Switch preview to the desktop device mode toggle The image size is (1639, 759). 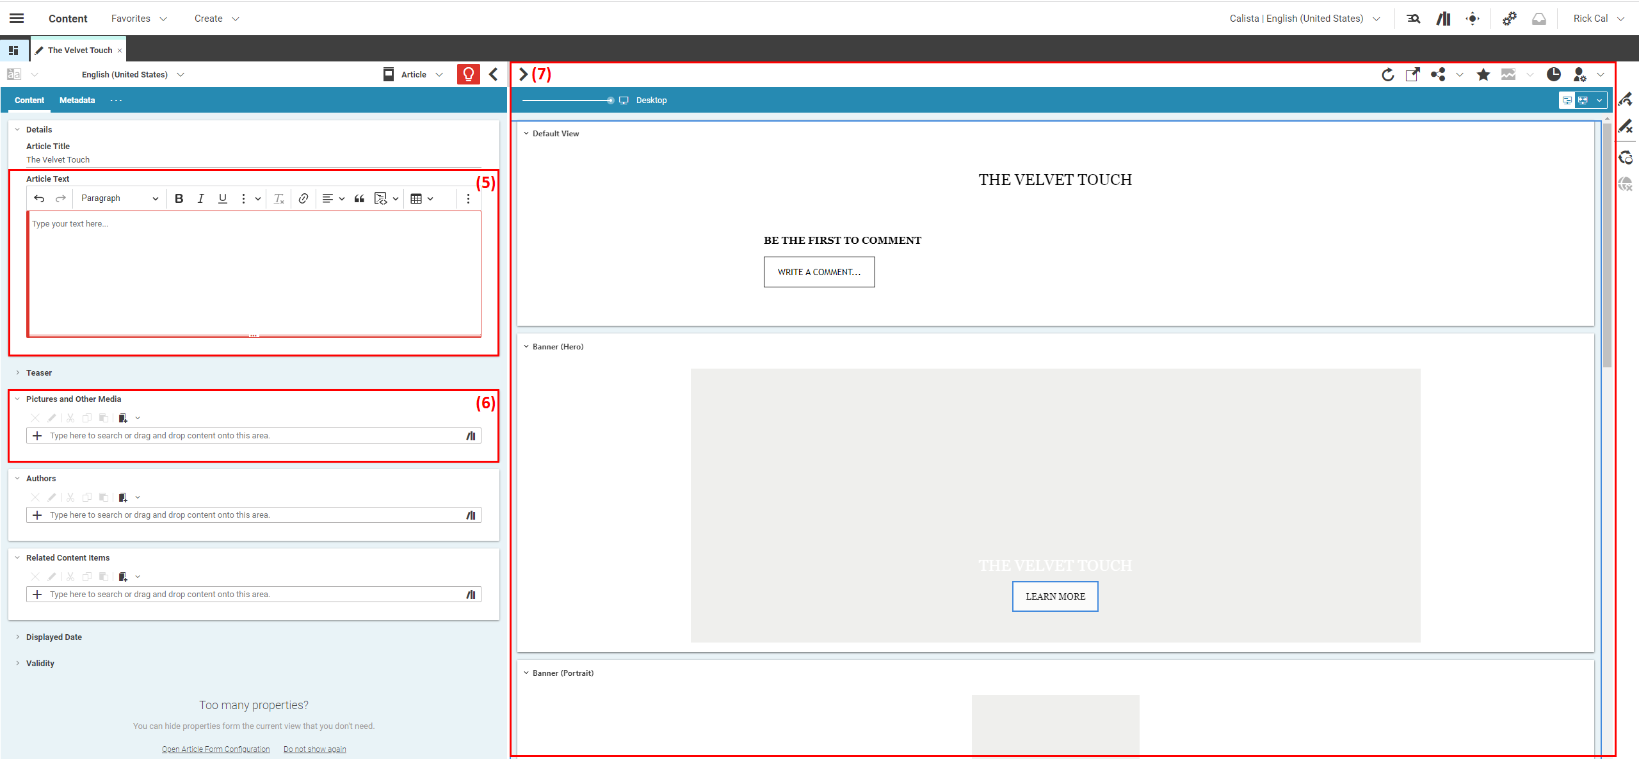tap(623, 100)
